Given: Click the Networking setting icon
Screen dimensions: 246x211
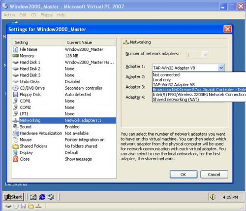Looking at the screenshot, I should [15, 120].
